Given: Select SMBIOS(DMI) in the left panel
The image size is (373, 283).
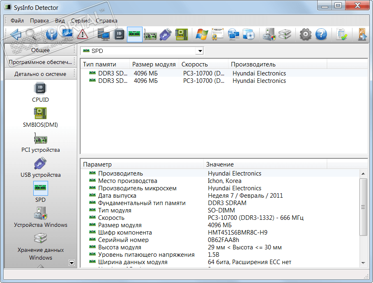Looking at the screenshot, I should point(40,114).
